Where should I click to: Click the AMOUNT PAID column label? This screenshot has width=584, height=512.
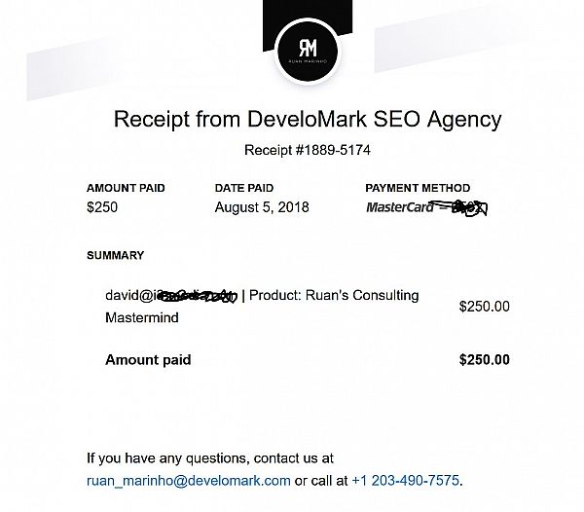(x=125, y=188)
